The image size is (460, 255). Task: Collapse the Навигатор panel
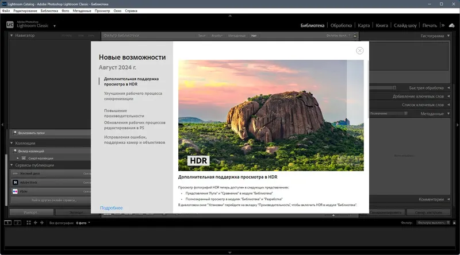coord(11,36)
